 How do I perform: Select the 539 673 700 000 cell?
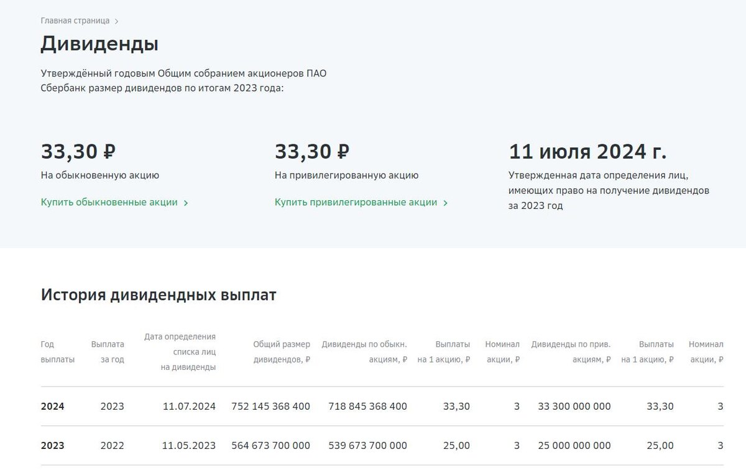(x=367, y=446)
